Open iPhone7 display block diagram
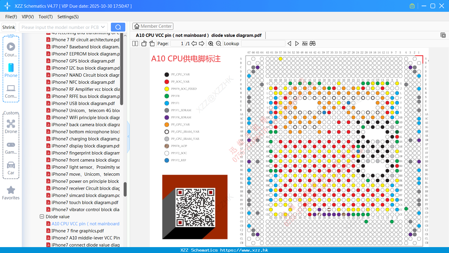The image size is (449, 253). coord(85,146)
